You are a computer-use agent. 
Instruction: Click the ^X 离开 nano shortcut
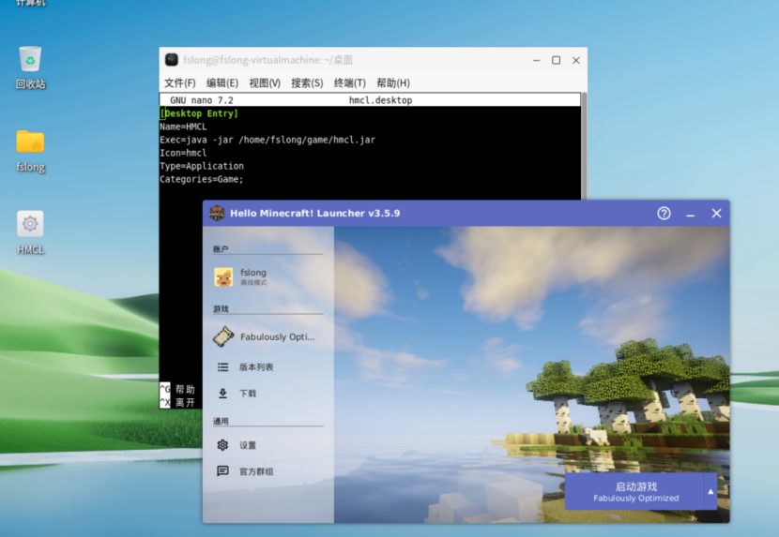[177, 402]
